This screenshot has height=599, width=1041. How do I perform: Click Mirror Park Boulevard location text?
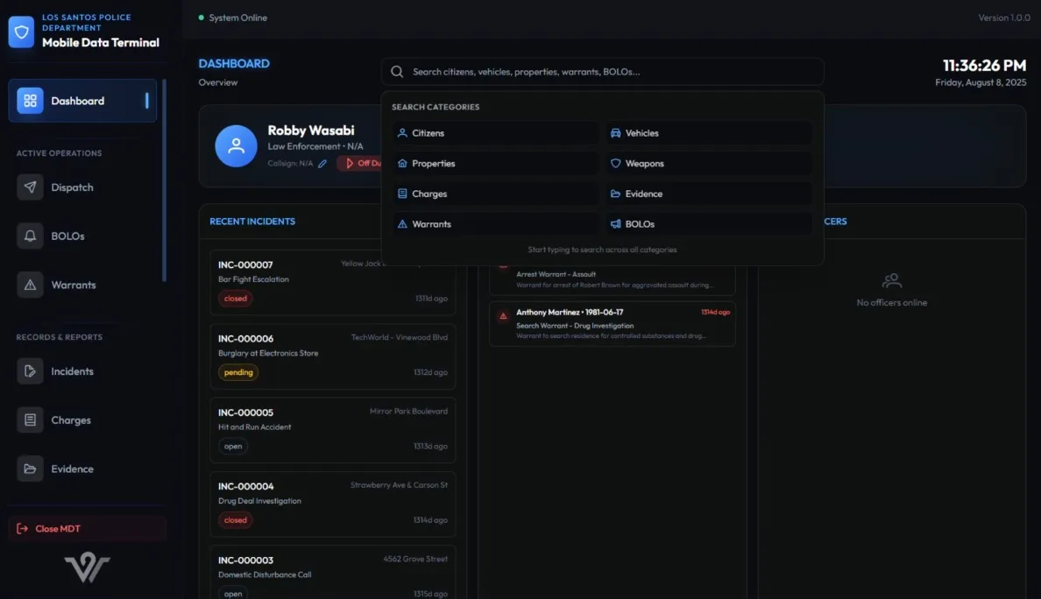coord(408,412)
